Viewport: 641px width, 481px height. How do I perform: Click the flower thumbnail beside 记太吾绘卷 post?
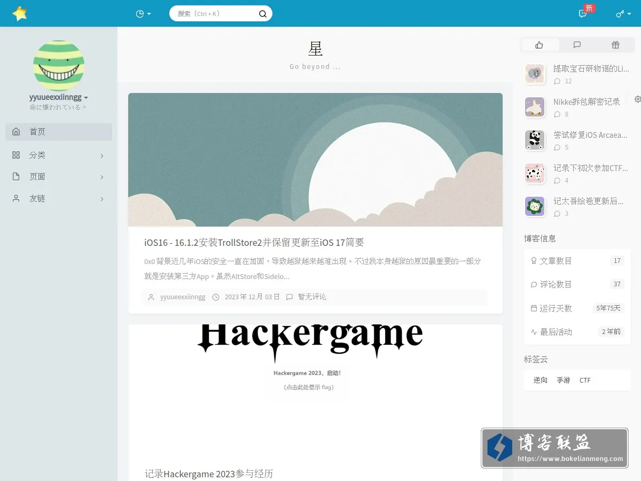[x=535, y=206]
